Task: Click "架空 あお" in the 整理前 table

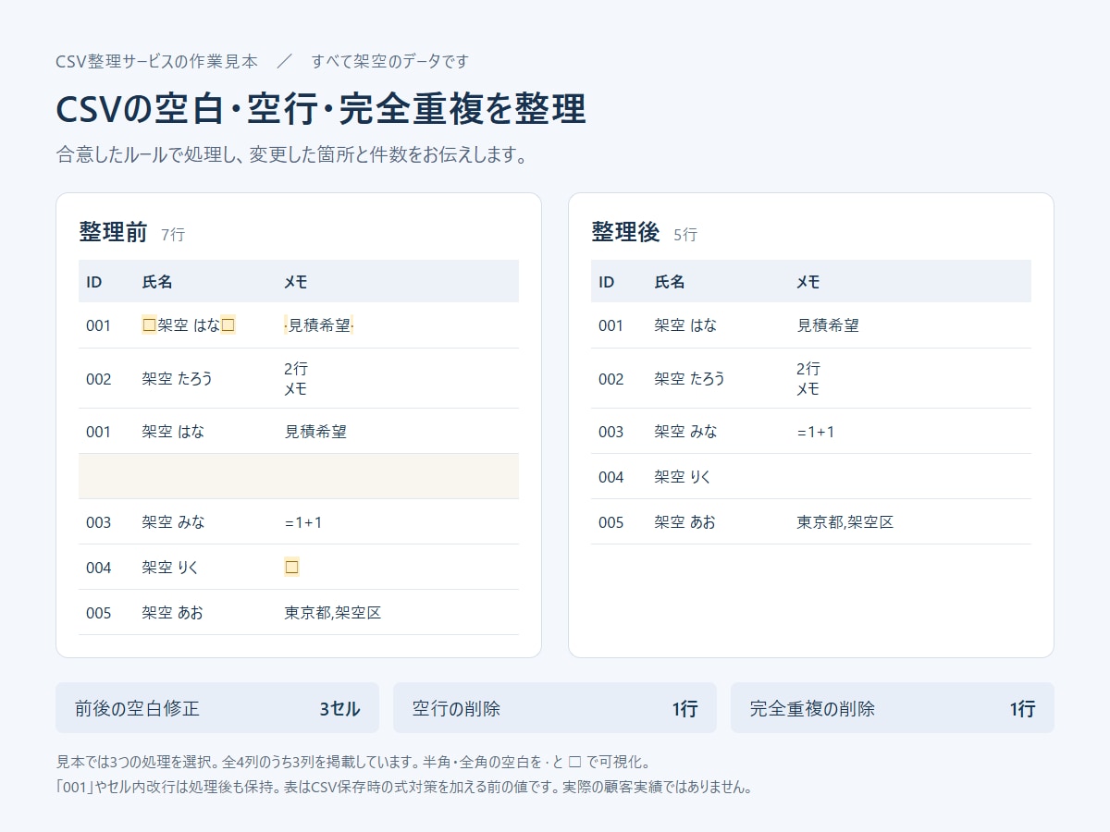Action: point(172,613)
